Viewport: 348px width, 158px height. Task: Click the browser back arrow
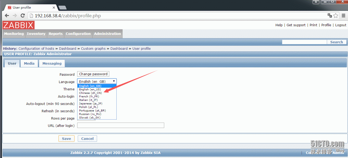(7, 16)
